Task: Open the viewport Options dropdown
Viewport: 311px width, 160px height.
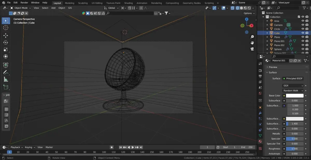Action: click(x=249, y=13)
